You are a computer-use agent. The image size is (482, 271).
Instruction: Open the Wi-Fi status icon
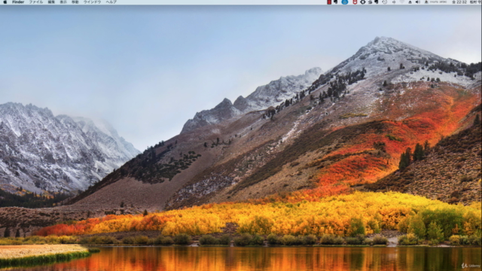pos(402,2)
